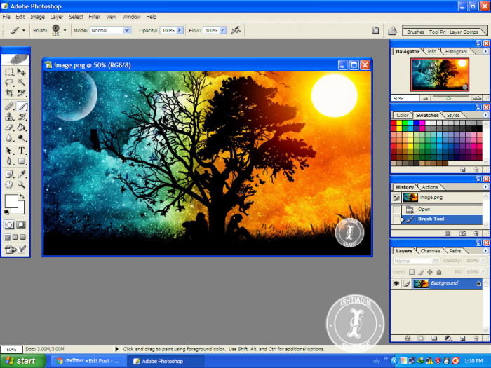The height and width of the screenshot is (368, 491).
Task: Select the Type tool
Action: tap(21, 151)
